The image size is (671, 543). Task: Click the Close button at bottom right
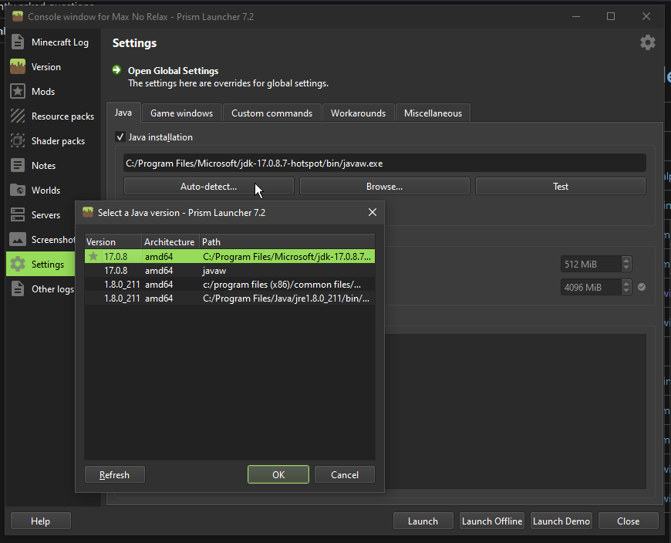click(x=629, y=521)
